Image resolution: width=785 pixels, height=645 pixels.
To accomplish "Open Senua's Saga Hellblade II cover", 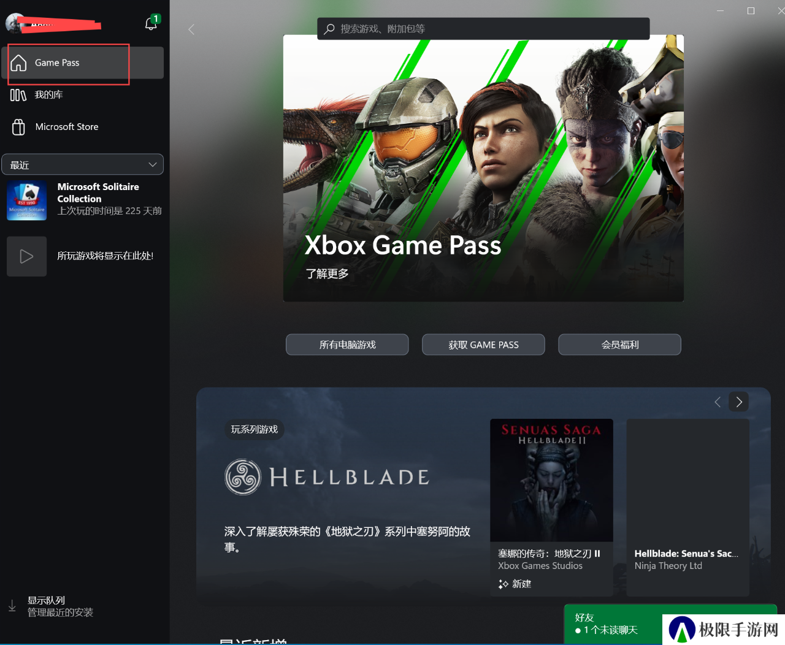I will point(551,480).
